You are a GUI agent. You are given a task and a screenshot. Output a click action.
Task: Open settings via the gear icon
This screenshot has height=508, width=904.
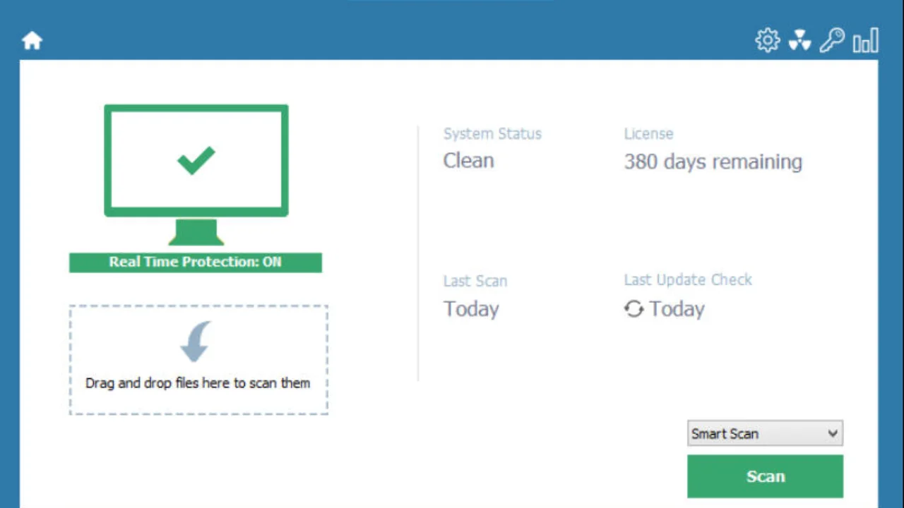[x=767, y=40]
